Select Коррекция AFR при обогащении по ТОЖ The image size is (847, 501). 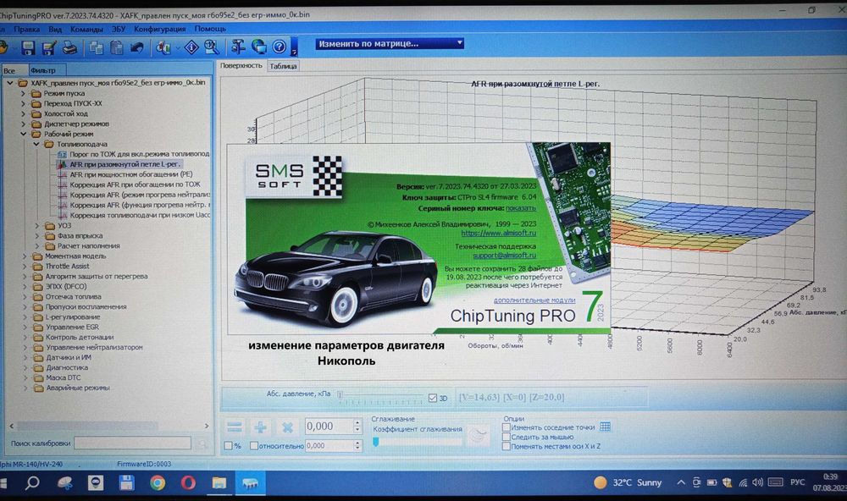pos(135,184)
